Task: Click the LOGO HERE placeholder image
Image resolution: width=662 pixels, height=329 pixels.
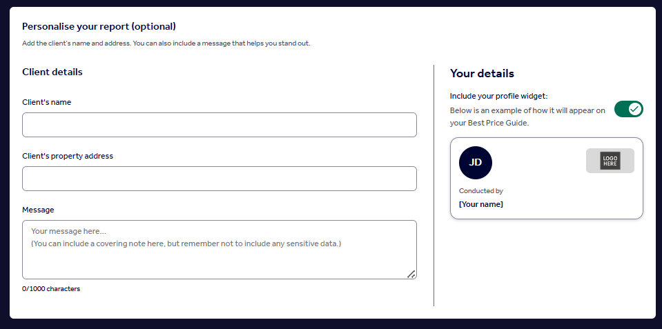Action: (610, 161)
